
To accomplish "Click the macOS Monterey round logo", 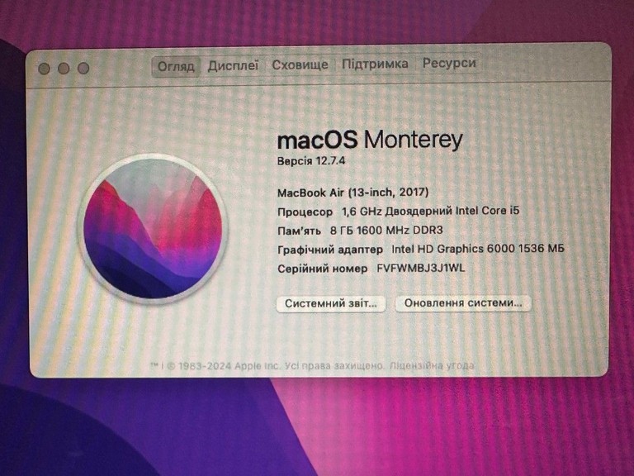I will tap(154, 229).
